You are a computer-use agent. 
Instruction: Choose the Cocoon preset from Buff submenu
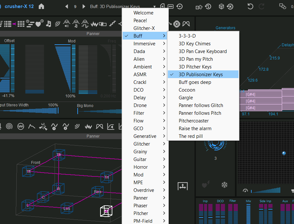coord(187,90)
